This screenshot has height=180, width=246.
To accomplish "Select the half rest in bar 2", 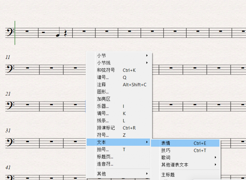I will tap(43, 32).
